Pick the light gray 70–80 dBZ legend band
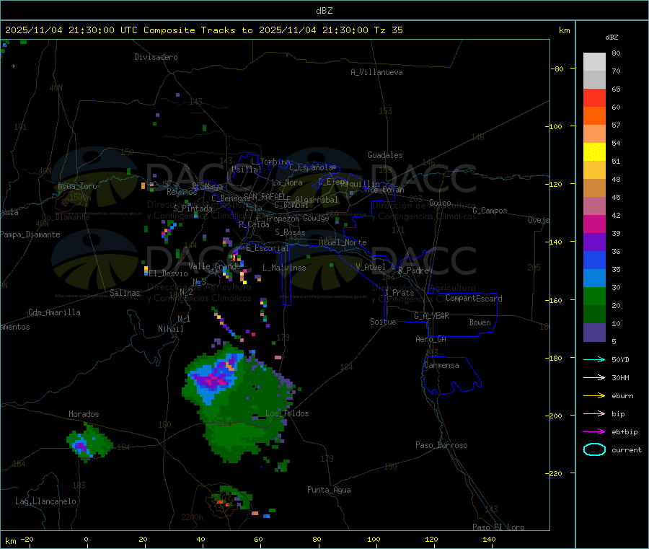 coord(594,62)
